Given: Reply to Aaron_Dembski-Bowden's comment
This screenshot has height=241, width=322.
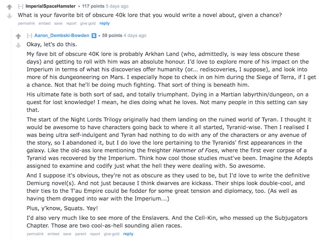Looking at the screenshot, I should click(x=128, y=234).
